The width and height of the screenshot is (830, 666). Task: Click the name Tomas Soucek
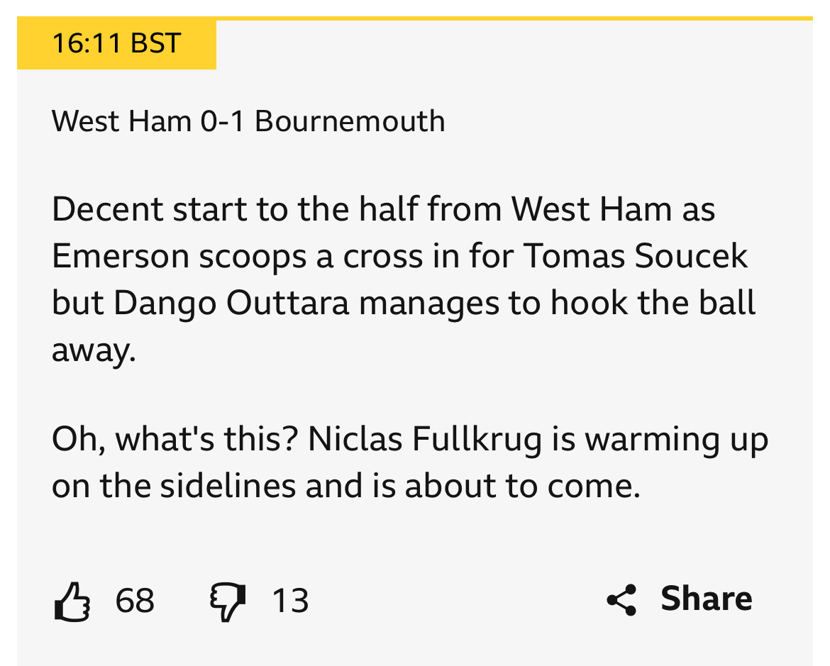tap(636, 256)
